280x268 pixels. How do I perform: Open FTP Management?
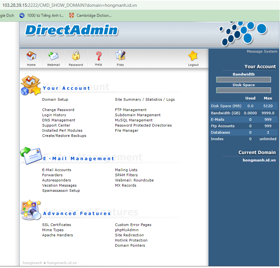131,110
